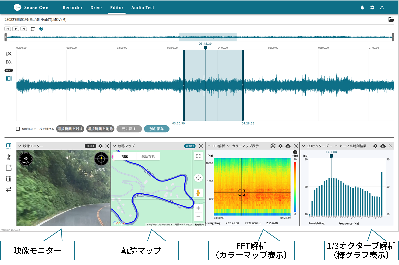Open the Audio Test tab
This screenshot has height=265, width=399.
pos(143,8)
